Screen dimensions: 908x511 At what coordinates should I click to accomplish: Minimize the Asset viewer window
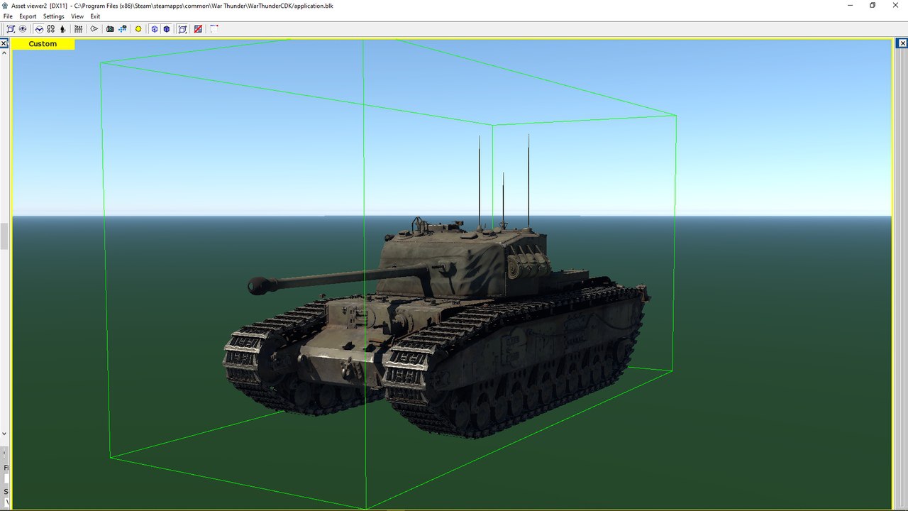pyautogui.click(x=851, y=5)
